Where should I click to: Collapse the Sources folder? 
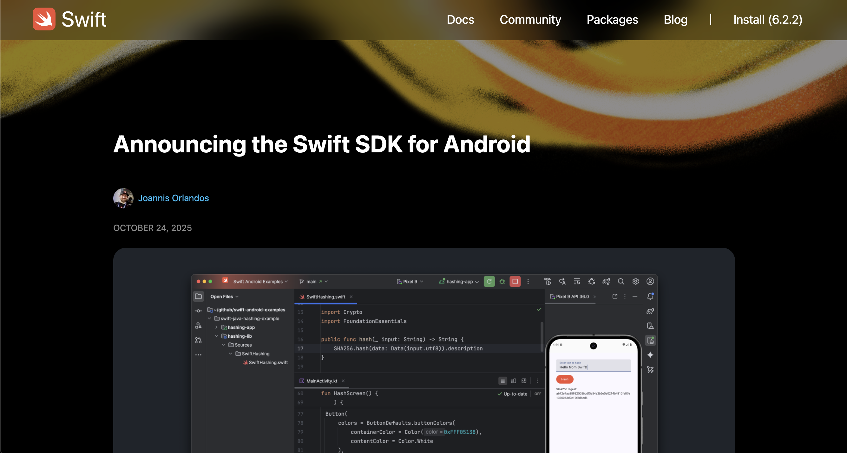pos(224,345)
